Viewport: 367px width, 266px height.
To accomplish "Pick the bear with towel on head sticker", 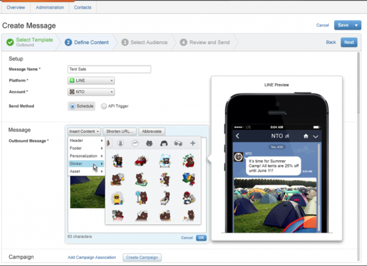I will [142, 215].
